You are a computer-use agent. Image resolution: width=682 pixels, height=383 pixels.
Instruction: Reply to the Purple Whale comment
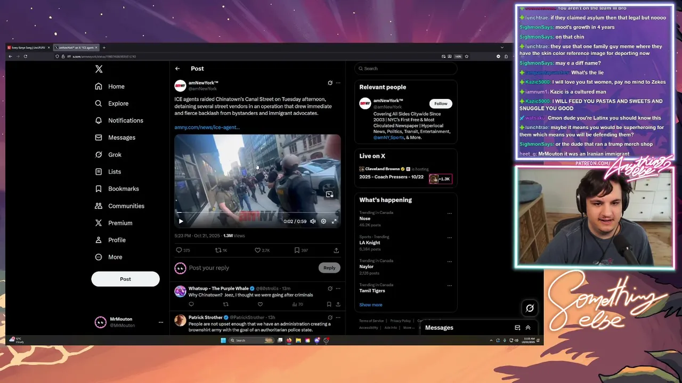pos(191,304)
